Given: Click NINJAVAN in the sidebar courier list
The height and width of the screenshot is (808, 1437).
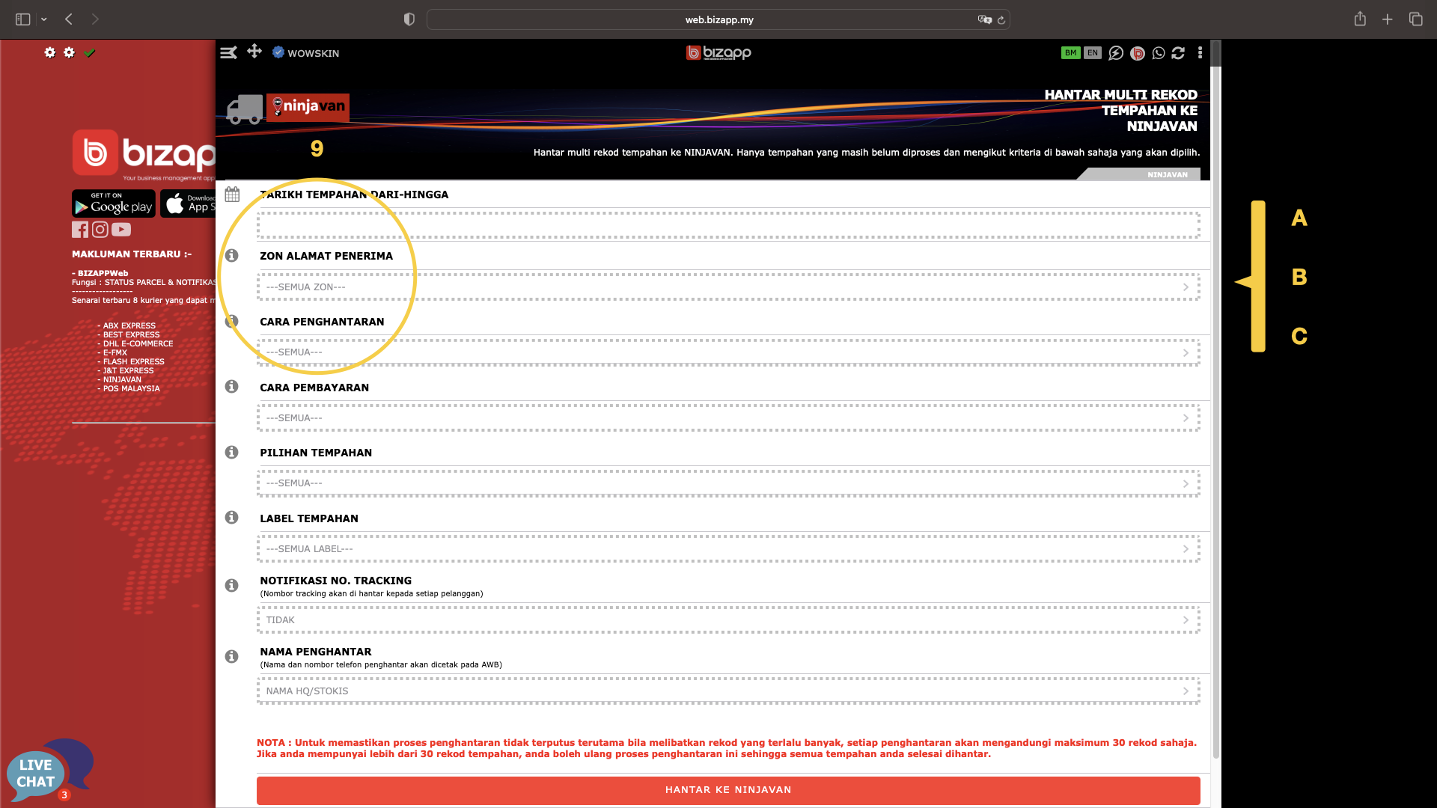Looking at the screenshot, I should (122, 380).
